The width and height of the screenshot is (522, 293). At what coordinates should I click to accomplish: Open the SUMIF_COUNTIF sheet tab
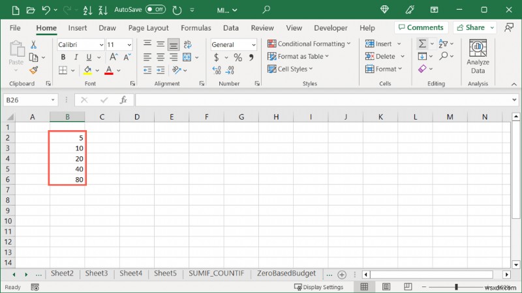tap(217, 273)
